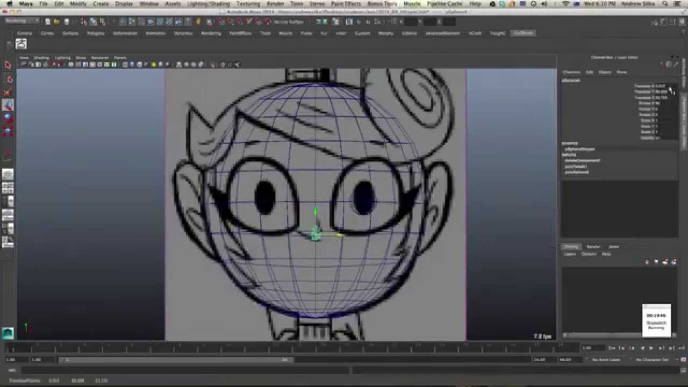
Task: Activate the Rotate tool in the toolbox
Action: (8, 118)
